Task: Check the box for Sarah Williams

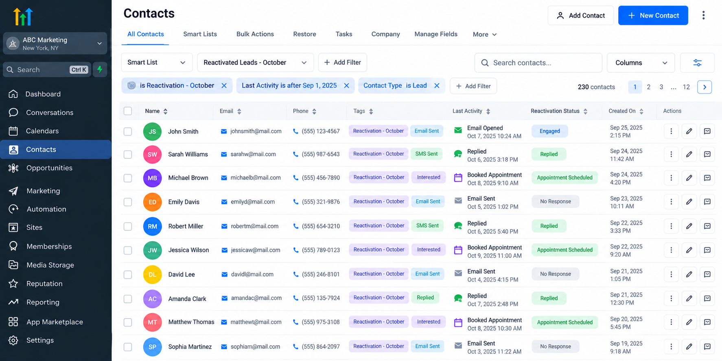Action: click(128, 154)
